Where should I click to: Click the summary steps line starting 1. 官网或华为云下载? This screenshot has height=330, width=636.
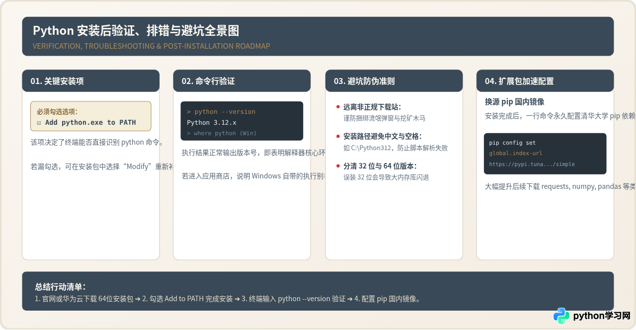coord(228,299)
